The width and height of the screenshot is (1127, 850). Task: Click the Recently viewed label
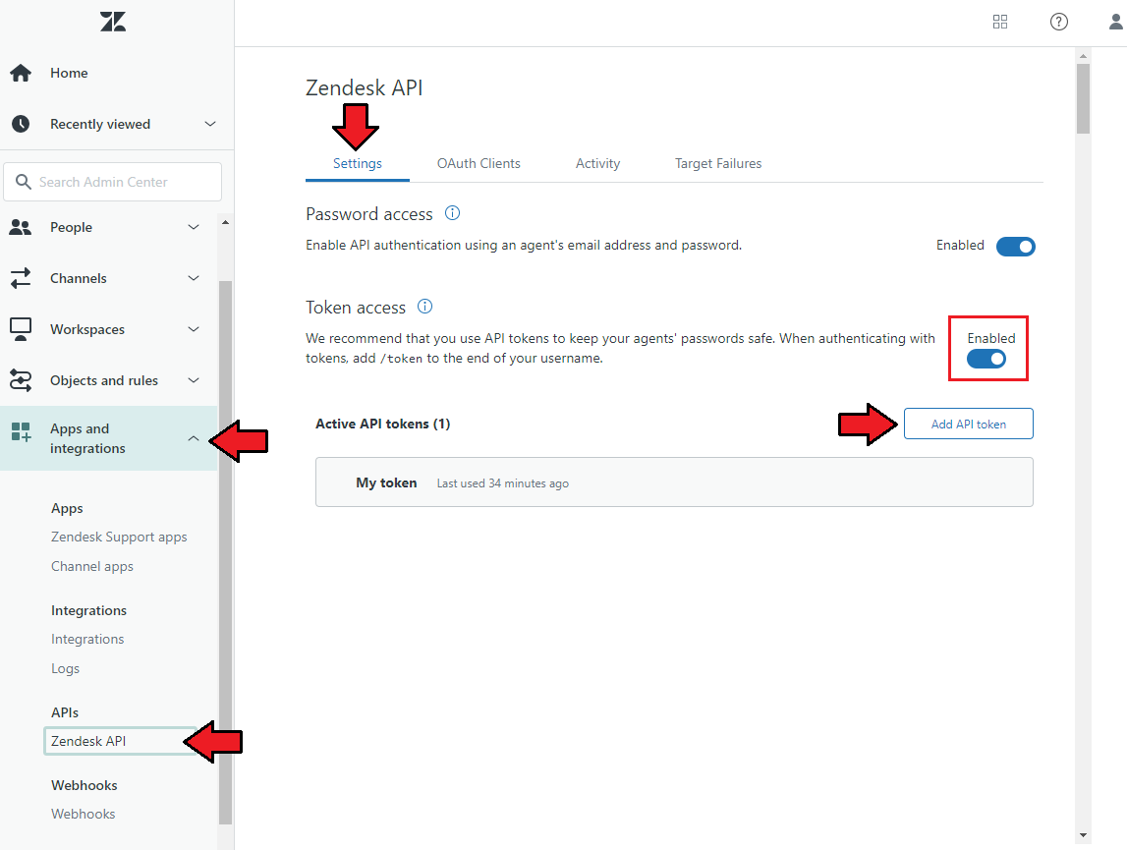pyautogui.click(x=100, y=124)
